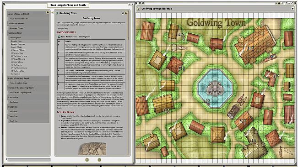The width and height of the screenshot is (298, 167).
Task: Open the A6 map pin on the map
Action: tap(243, 121)
